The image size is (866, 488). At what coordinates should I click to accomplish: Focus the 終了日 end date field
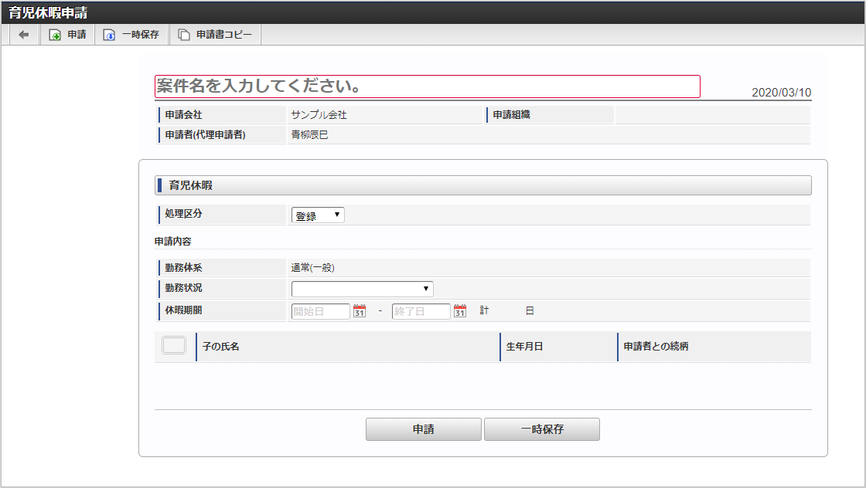(421, 311)
